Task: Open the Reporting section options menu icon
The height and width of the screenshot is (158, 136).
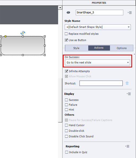Action: [127, 146]
